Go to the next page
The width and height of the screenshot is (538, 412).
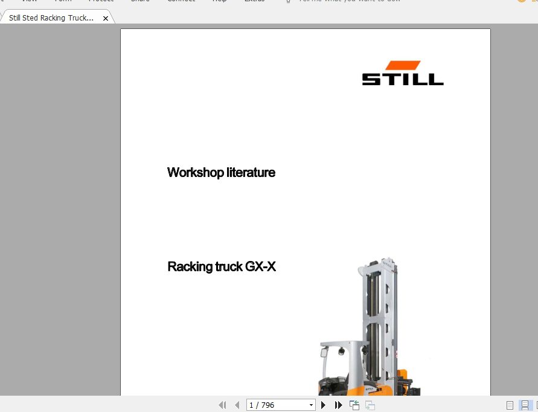tap(323, 405)
